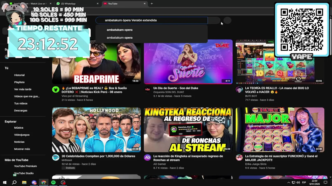This screenshot has width=332, height=186.
Task: Open the MAJOR jackpot slots thumbnail
Action: click(x=280, y=130)
